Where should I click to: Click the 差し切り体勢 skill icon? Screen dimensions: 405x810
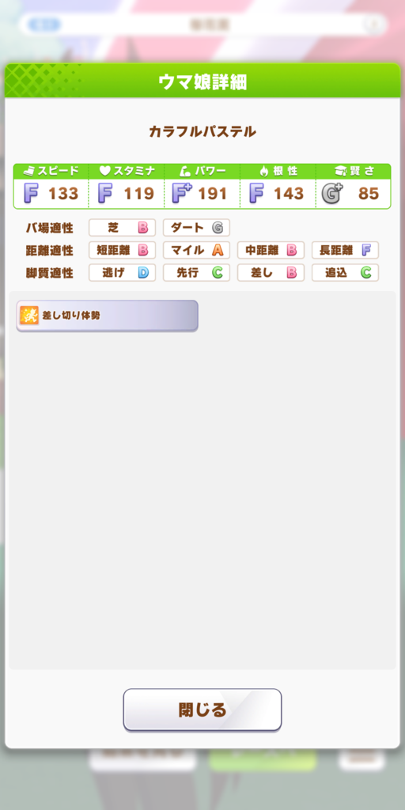(x=29, y=315)
